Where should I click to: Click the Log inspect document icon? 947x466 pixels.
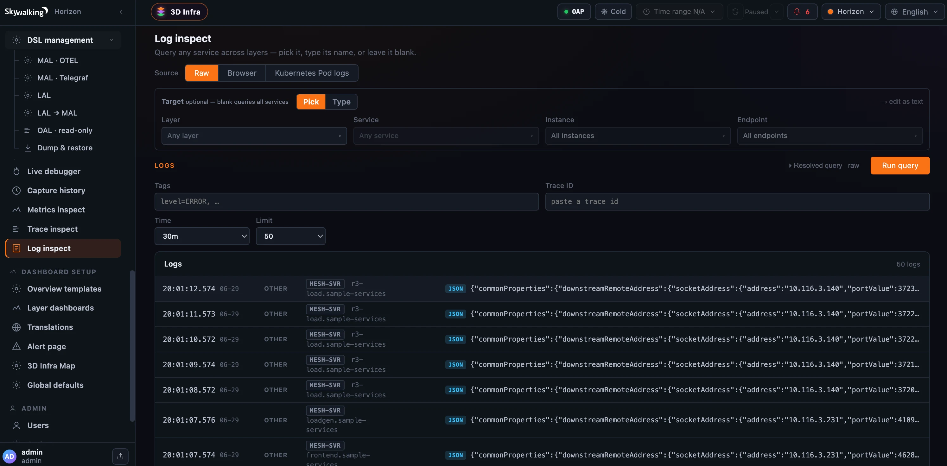[16, 249]
